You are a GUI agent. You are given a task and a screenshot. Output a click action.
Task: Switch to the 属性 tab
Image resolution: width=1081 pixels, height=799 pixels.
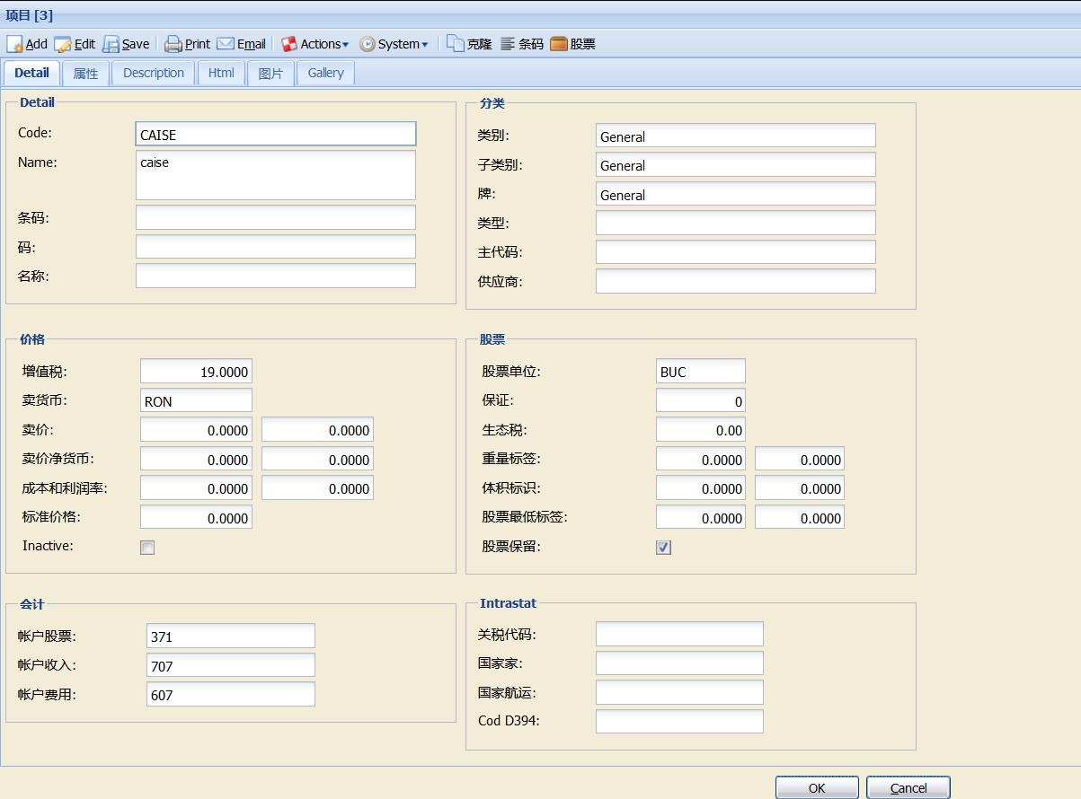pos(85,73)
